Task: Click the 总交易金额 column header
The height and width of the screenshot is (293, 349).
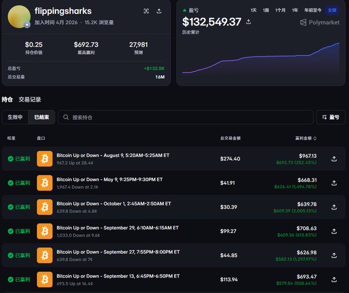Action: [230, 138]
